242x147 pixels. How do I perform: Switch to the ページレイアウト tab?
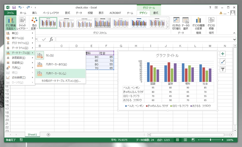point(51,13)
